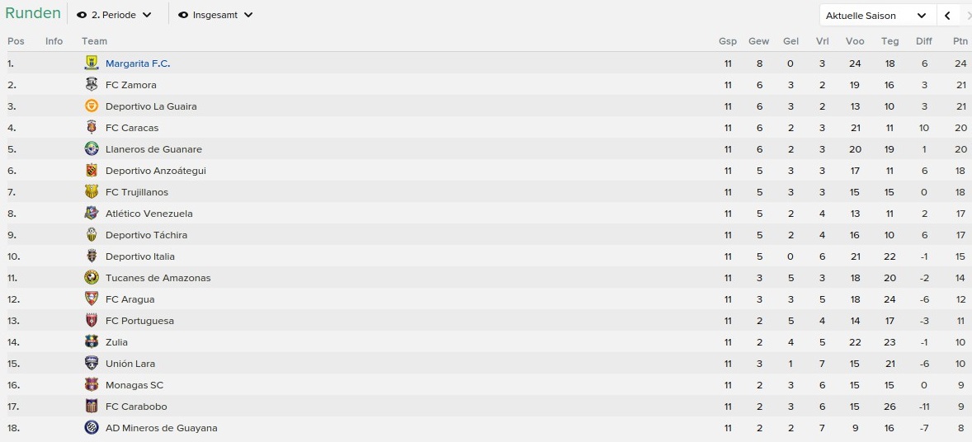Click the Tucanes de Amazonas crest
Screen dimensions: 972x442
(x=92, y=278)
